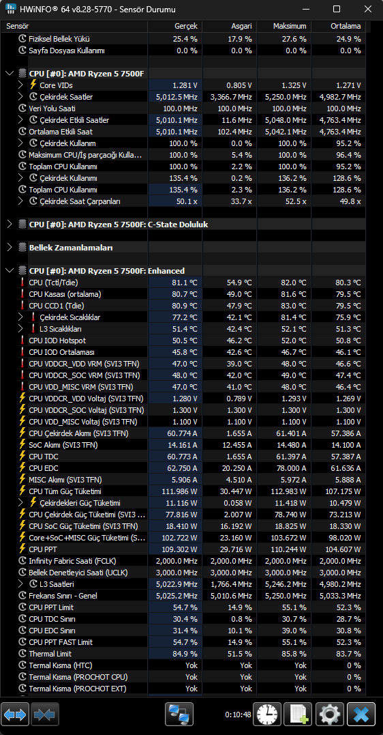Close sensors with the blue X icon
This screenshot has width=383, height=735.
coord(361,714)
